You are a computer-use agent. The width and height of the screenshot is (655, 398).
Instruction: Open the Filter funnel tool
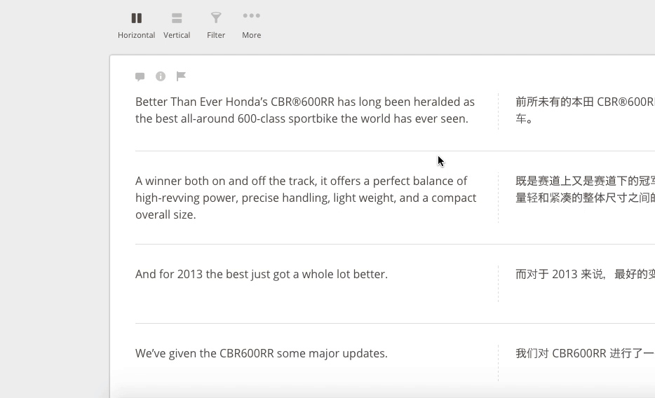point(216,18)
